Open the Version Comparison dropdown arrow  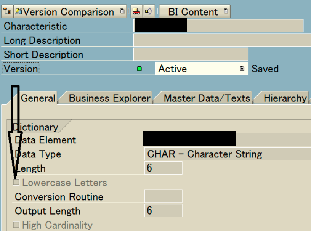click(122, 12)
